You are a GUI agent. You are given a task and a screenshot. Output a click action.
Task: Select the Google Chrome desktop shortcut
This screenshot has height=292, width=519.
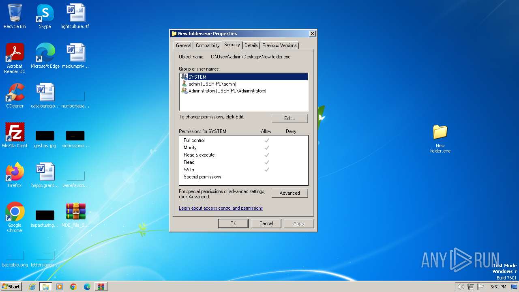pos(15,217)
